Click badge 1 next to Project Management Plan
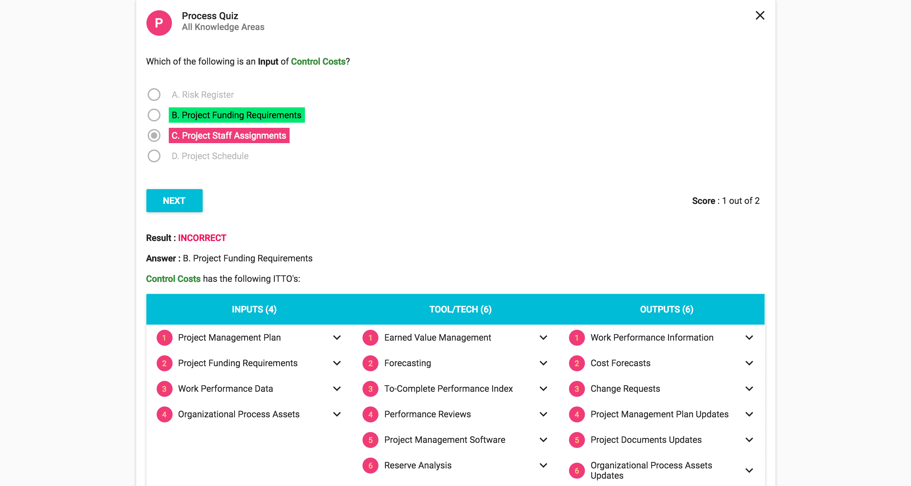This screenshot has height=486, width=911. pos(164,337)
